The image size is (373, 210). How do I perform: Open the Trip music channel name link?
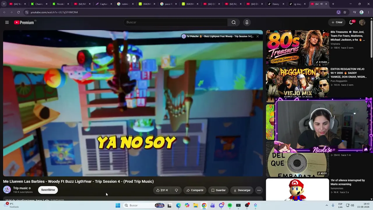(20, 188)
